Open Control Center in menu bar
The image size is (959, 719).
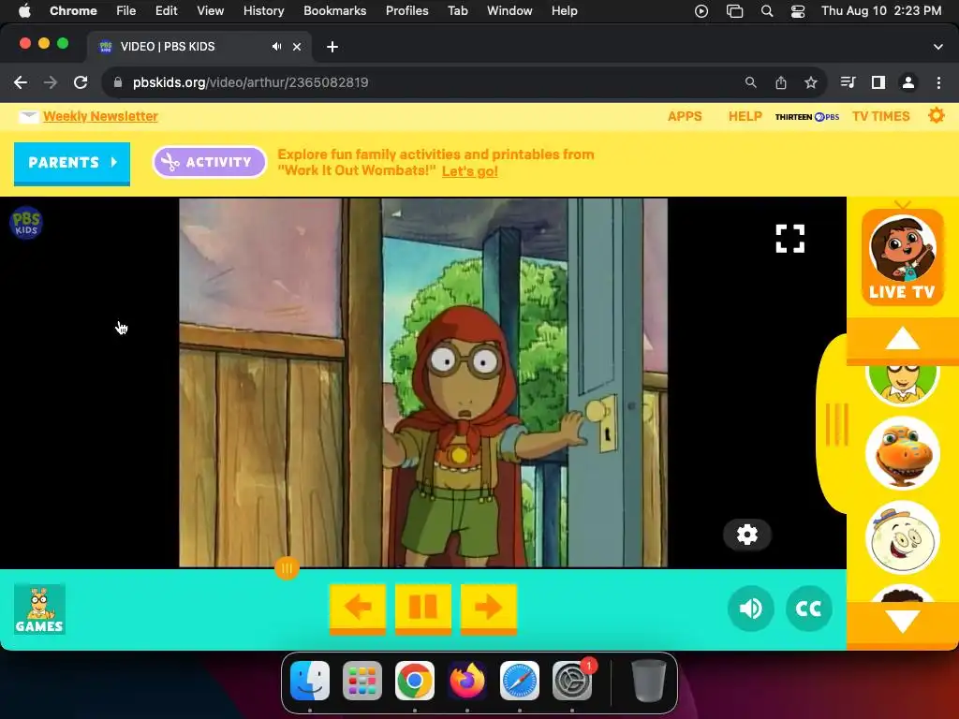tap(798, 11)
